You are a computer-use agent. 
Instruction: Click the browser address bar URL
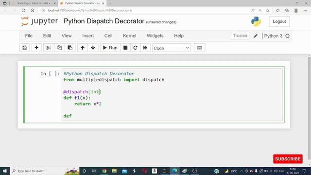[x=90, y=10]
